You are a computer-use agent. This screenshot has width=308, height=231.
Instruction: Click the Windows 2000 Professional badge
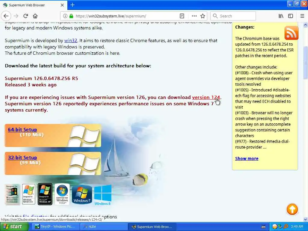click(12, 194)
